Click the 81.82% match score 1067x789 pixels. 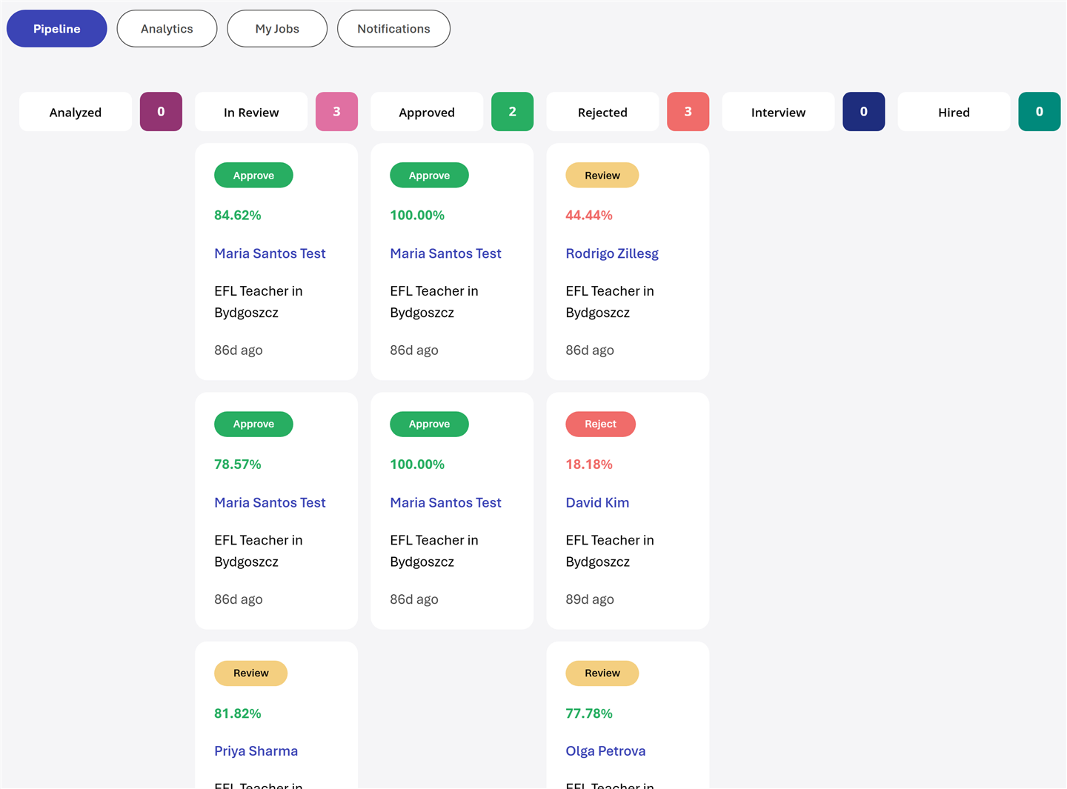point(237,713)
